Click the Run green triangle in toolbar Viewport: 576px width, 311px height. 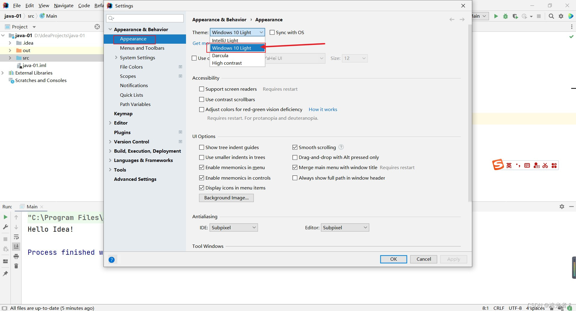click(x=496, y=16)
